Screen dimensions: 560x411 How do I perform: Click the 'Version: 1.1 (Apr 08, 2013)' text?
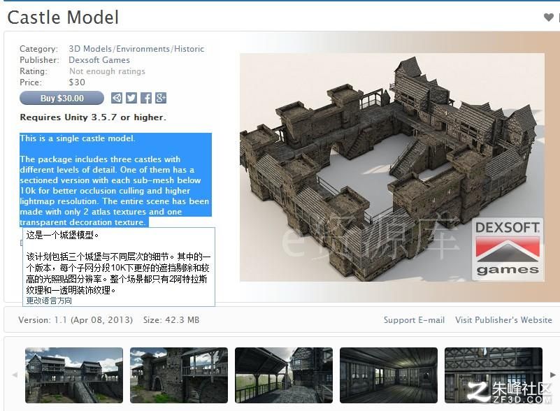76,320
